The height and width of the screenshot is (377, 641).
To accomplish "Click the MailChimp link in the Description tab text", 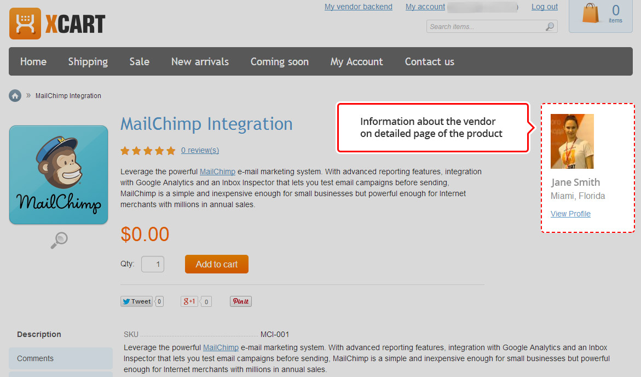I will [x=221, y=347].
